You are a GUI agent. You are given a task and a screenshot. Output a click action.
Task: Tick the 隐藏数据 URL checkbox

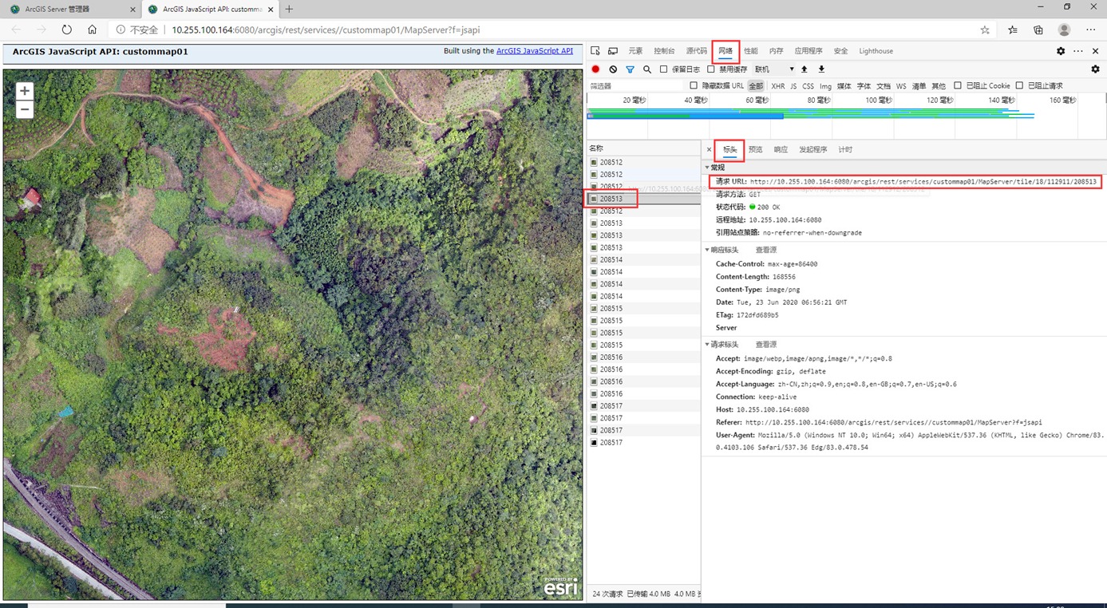pos(694,85)
